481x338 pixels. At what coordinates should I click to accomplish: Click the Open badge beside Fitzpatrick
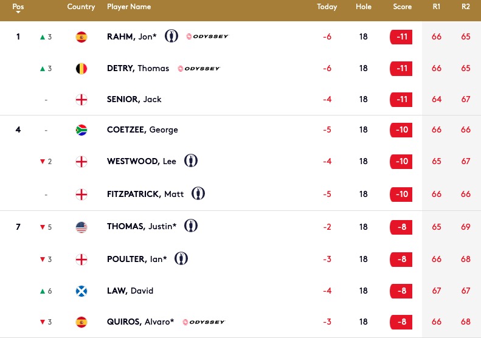click(198, 194)
